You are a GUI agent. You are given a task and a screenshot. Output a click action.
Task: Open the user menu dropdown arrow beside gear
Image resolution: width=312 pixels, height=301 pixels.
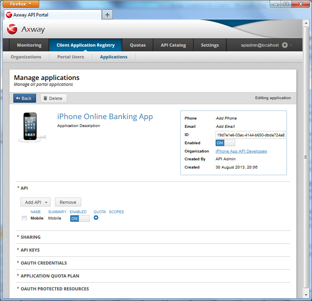291,45
